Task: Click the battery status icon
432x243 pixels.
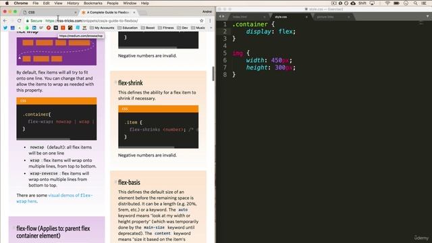Action: 396,3
